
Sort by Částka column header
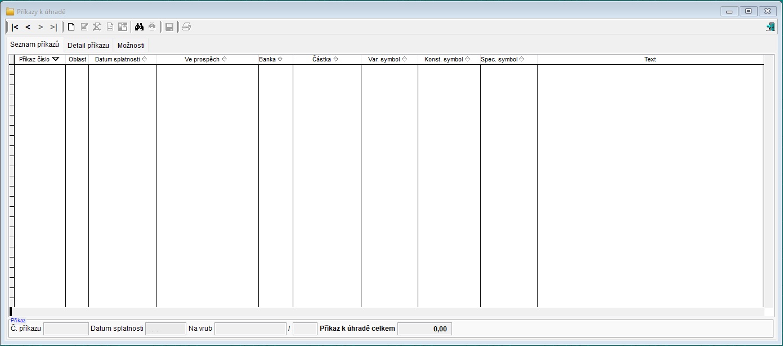click(x=327, y=59)
